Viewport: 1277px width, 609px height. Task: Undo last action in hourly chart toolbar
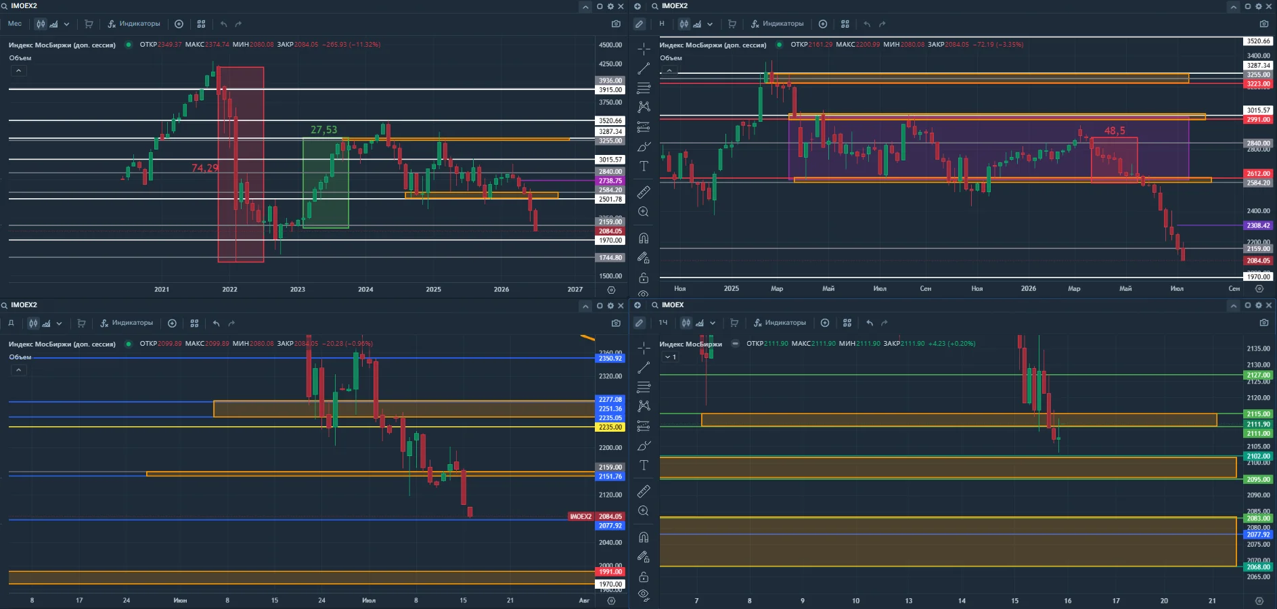(x=870, y=323)
